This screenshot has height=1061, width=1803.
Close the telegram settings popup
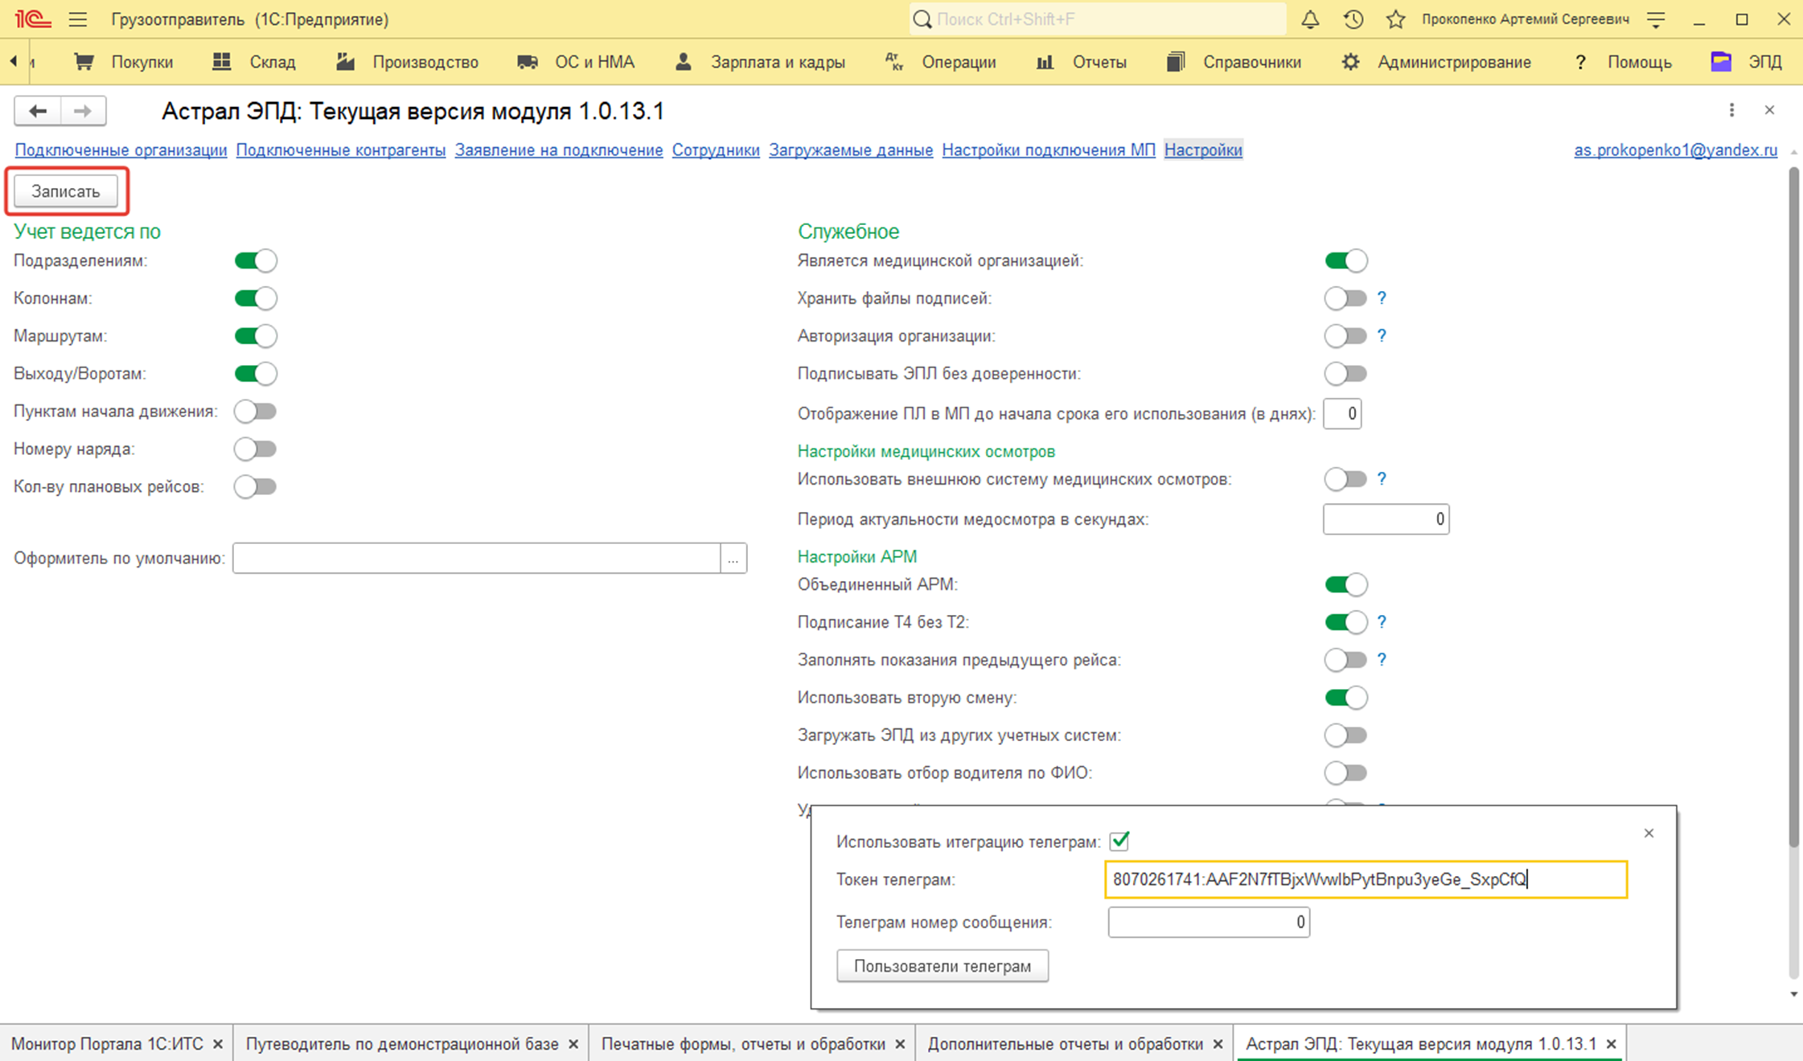tap(1649, 833)
